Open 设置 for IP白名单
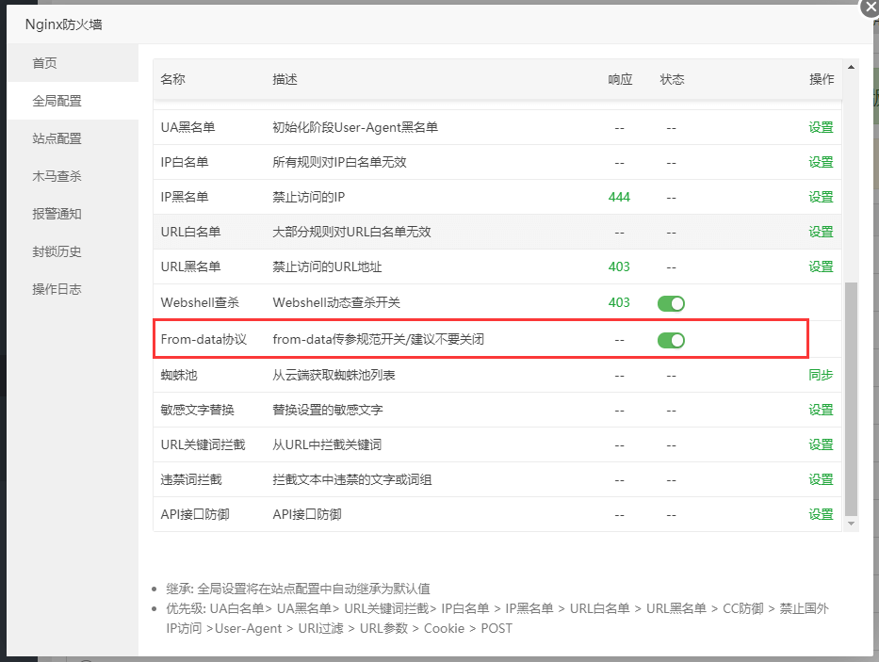The image size is (879, 662). 821,163
